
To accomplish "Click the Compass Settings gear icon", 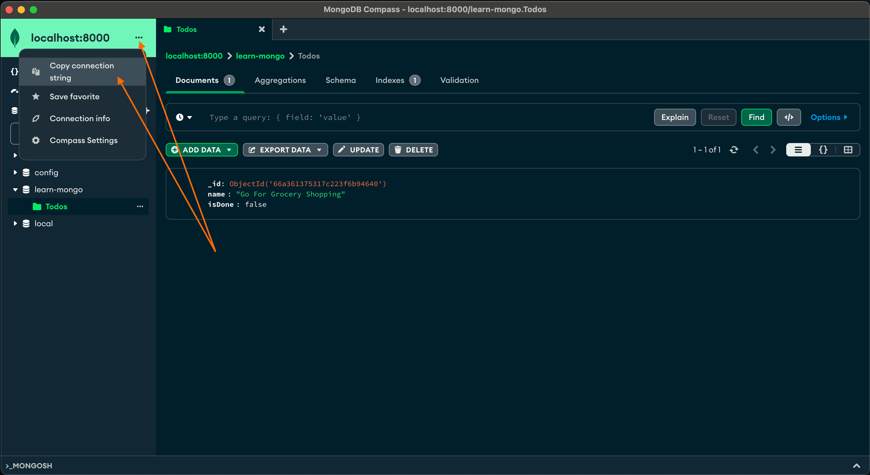I will 36,140.
